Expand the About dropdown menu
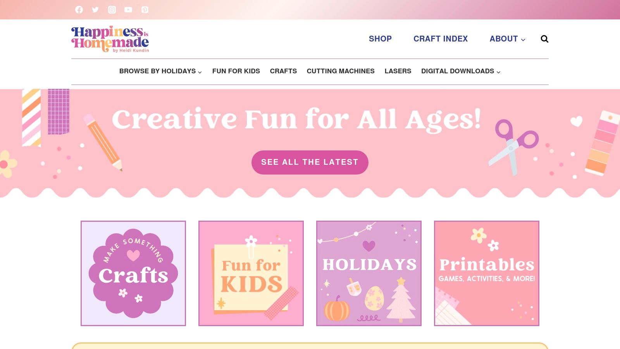This screenshot has width=620, height=349. pyautogui.click(x=507, y=39)
